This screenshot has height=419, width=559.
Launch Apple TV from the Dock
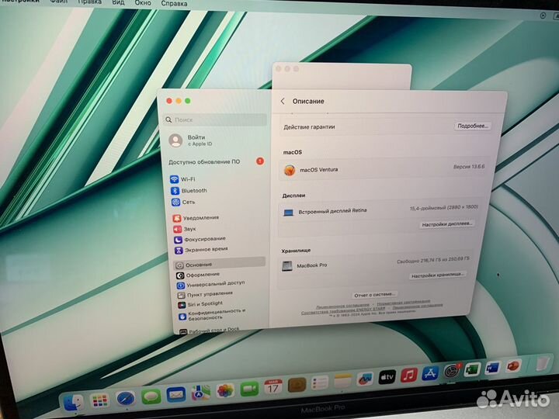387,377
